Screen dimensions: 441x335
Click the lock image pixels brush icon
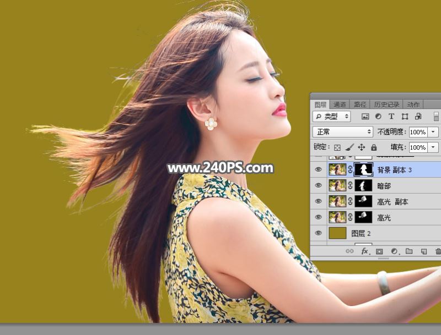(x=349, y=147)
